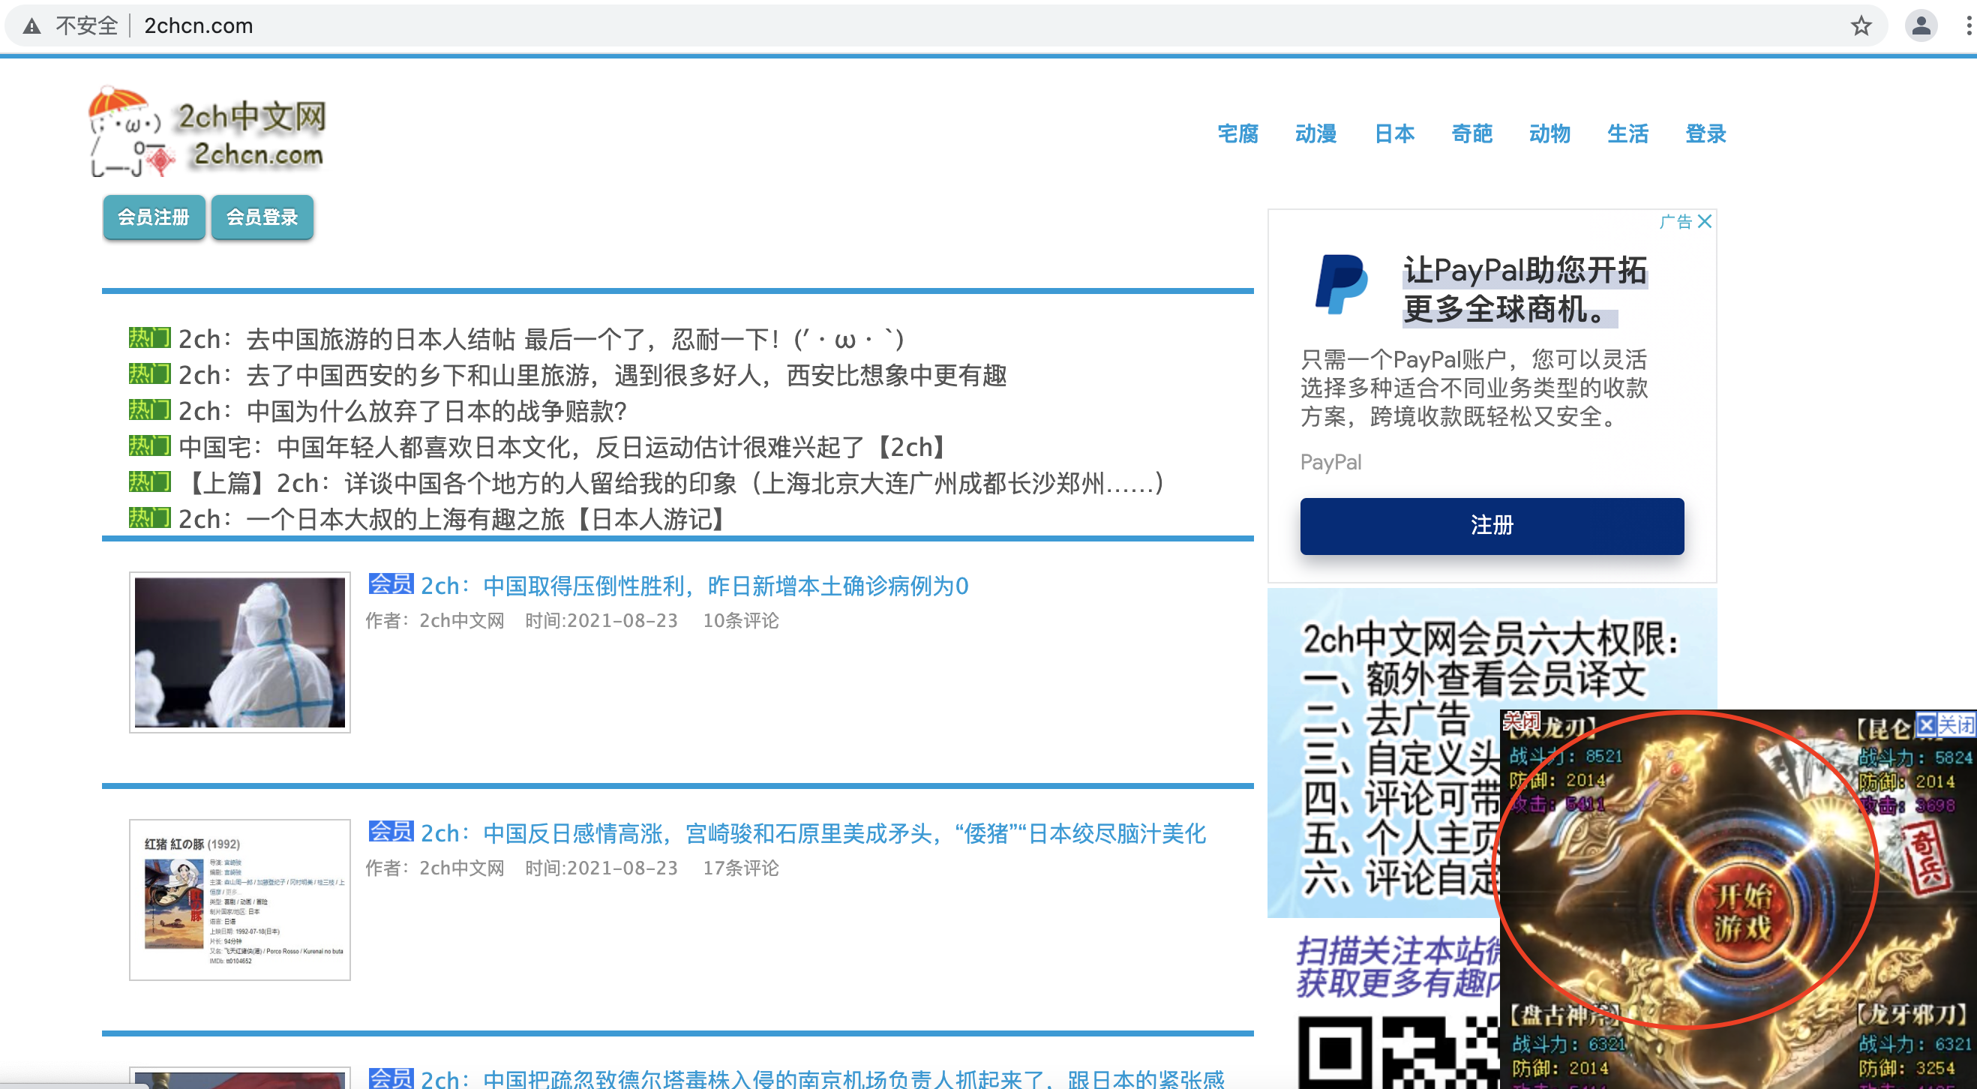Click the 会员注册 button
This screenshot has height=1089, width=1977.
pos(154,217)
